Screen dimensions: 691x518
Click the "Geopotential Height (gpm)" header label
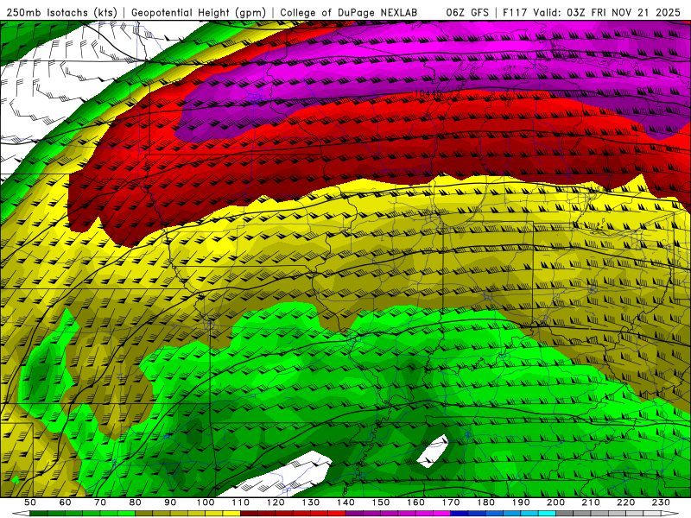pyautogui.click(x=199, y=13)
